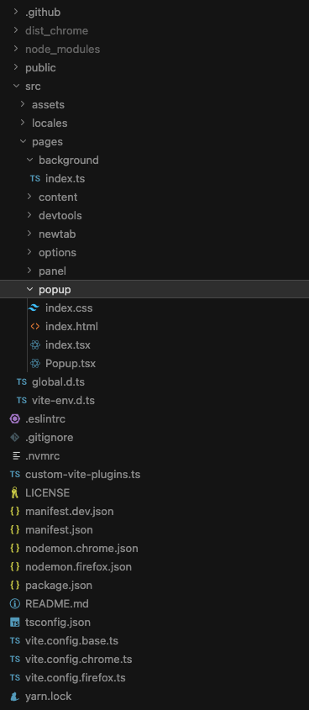Click the info icon beside README.md
This screenshot has width=309, height=710.
coord(15,603)
